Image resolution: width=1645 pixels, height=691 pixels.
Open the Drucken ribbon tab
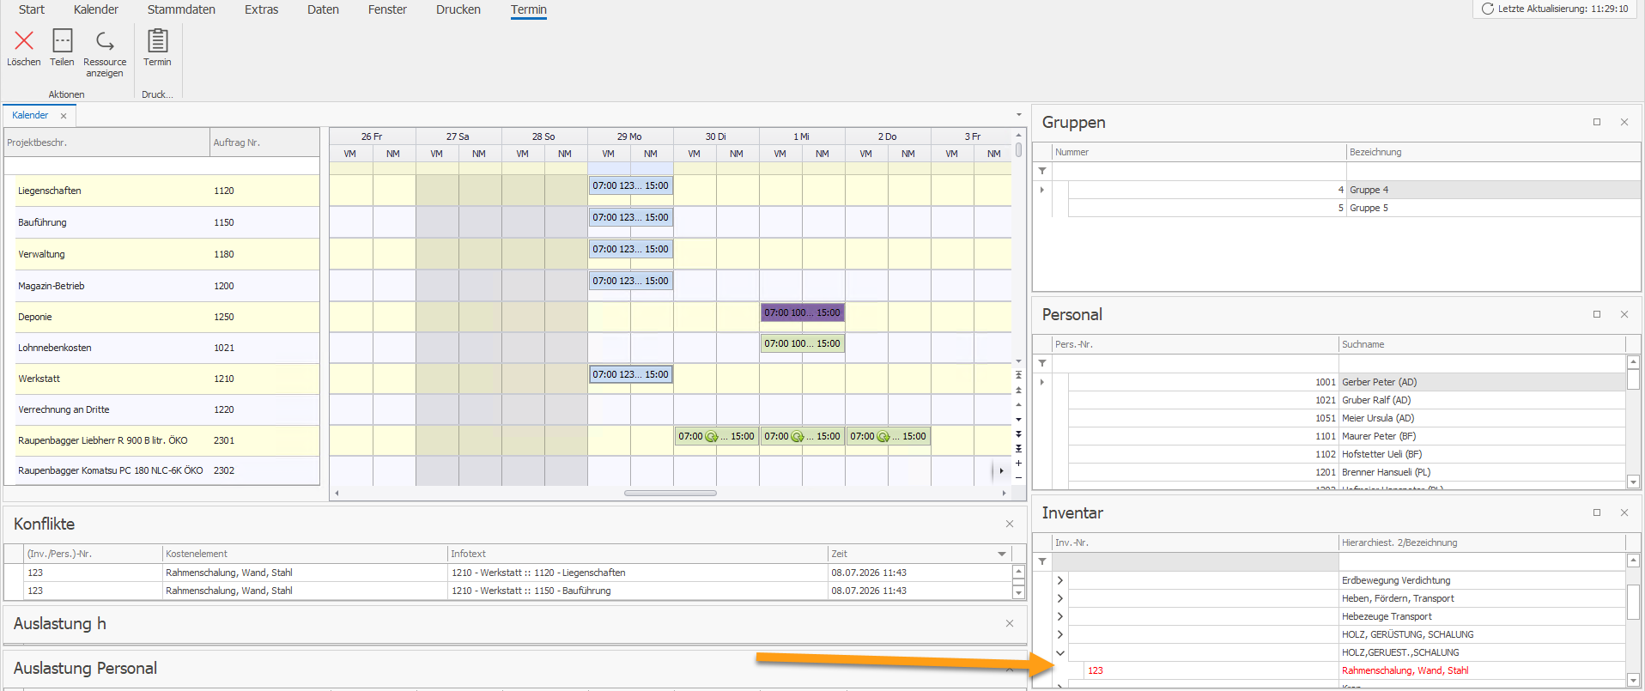pyautogui.click(x=458, y=9)
